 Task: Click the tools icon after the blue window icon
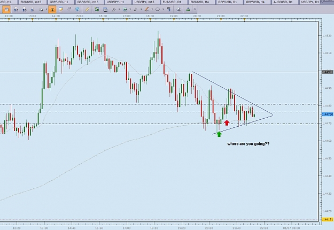coord(114,10)
